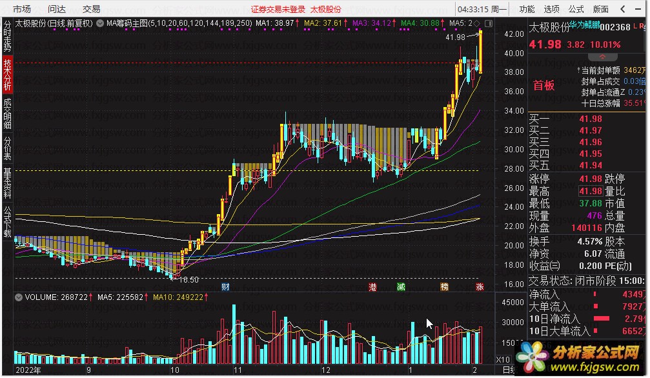The height and width of the screenshot is (378, 650).
Task: Click the last limit-up candlestick at 41.98
Action: [x=480, y=52]
